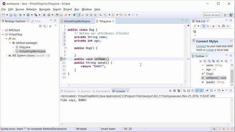Click the Run green play toolbar icon

[x=28, y=15]
